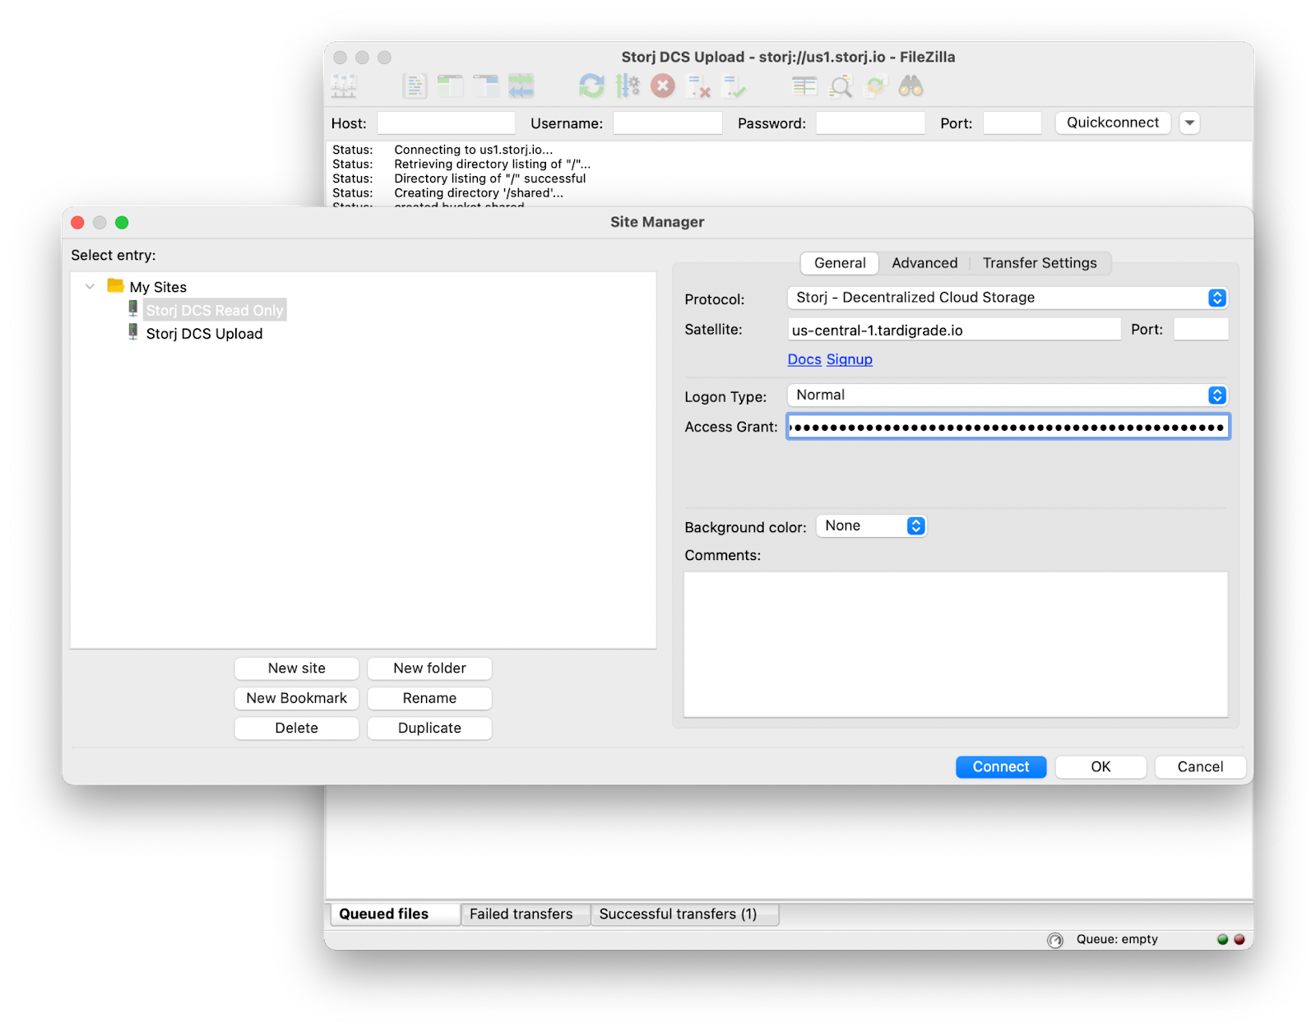Open the Quickconnect history dropdown arrow

[x=1189, y=123]
